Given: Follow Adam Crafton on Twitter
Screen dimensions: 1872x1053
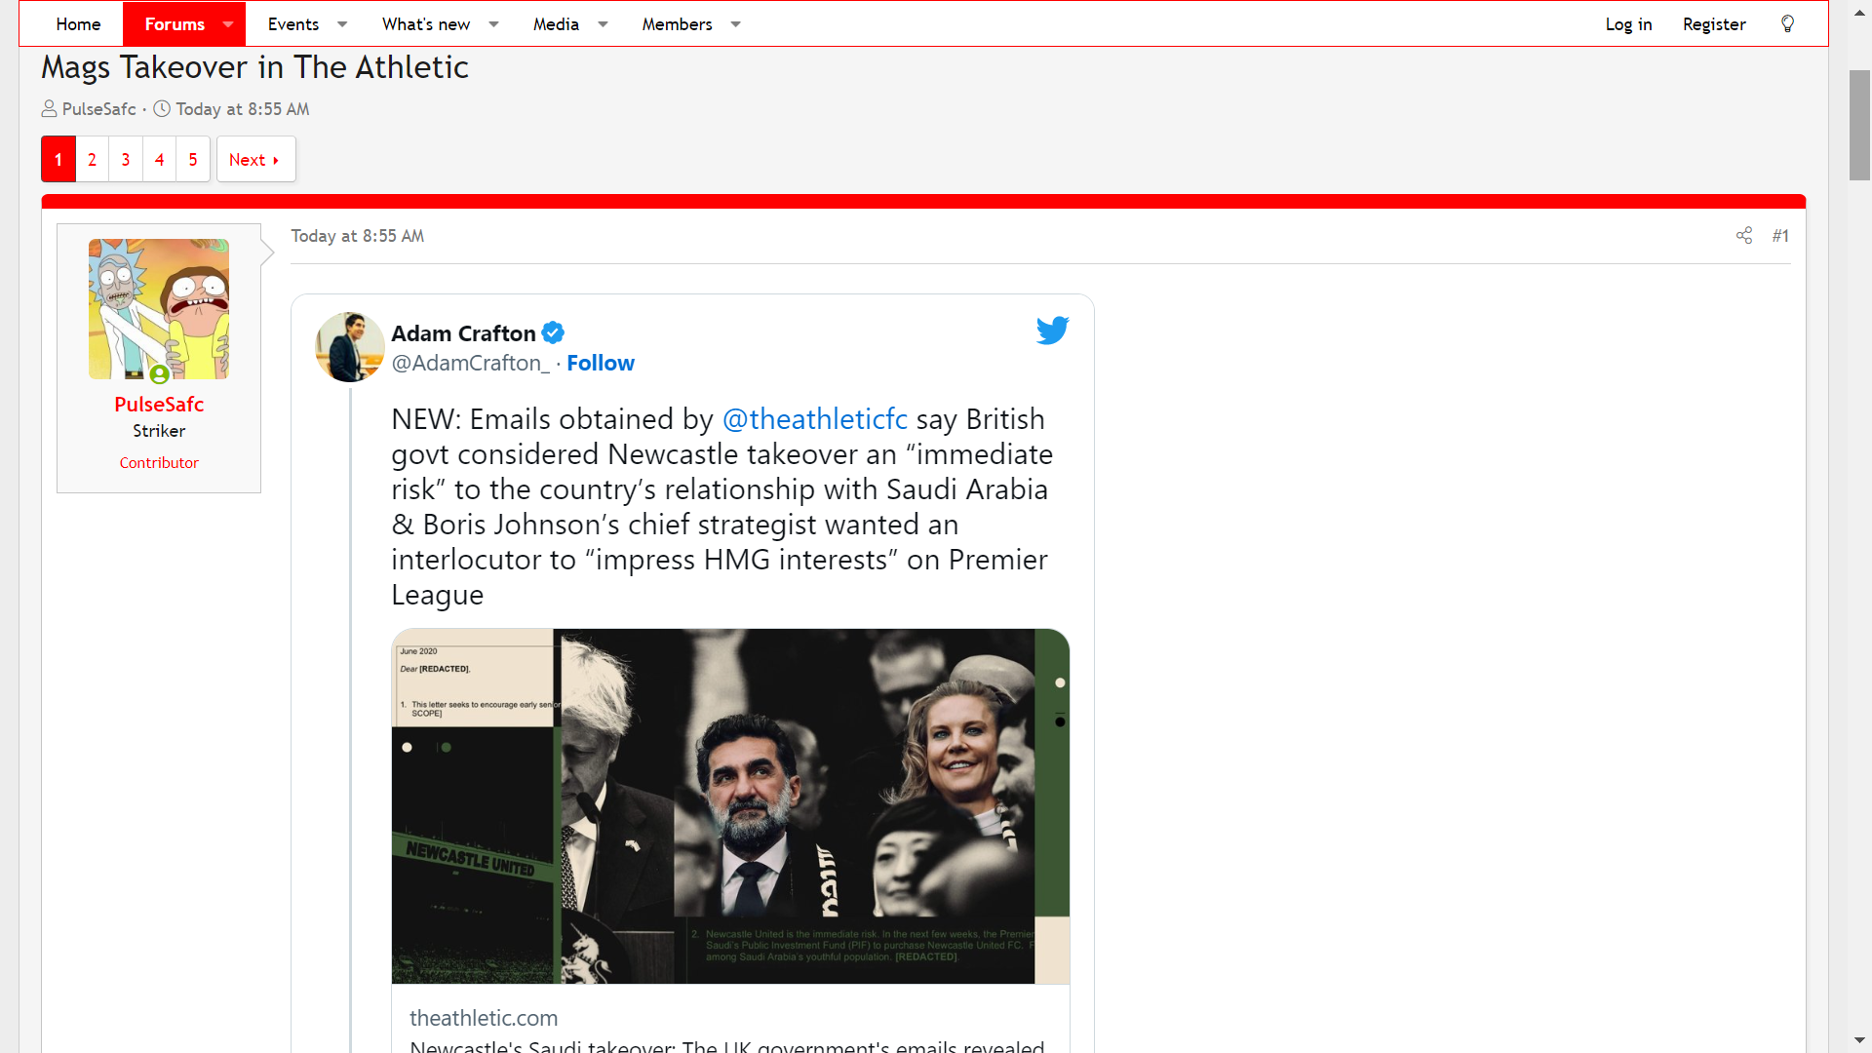Looking at the screenshot, I should tap(601, 363).
